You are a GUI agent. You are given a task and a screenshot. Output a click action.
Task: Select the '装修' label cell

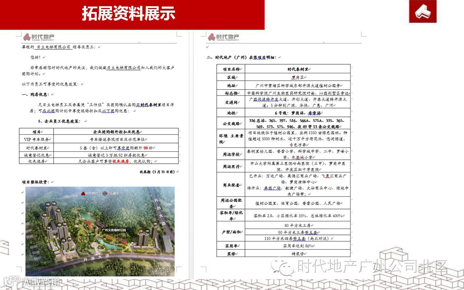pyautogui.click(x=231, y=253)
